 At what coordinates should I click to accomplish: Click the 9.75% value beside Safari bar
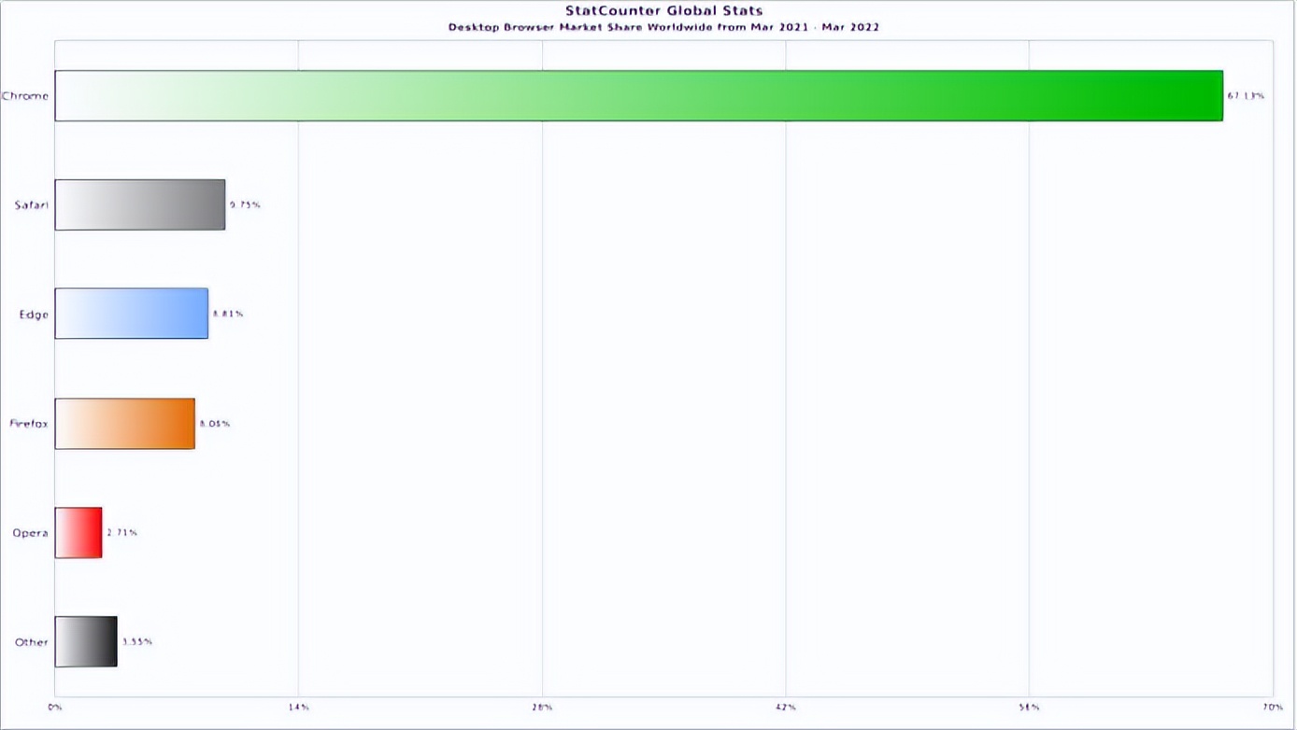[245, 204]
